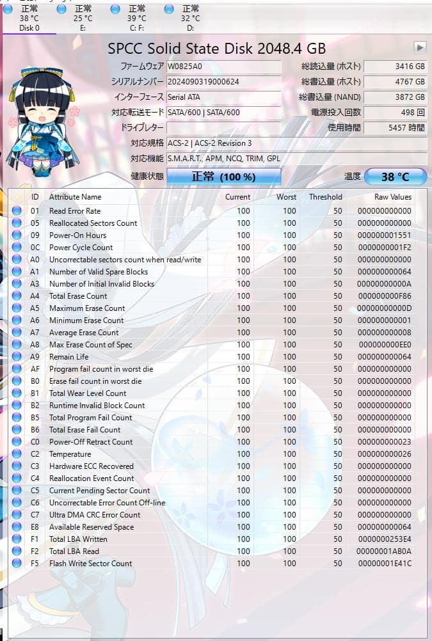
Task: Select Uncorrectable Error Count Off-line row
Action: pos(211,502)
